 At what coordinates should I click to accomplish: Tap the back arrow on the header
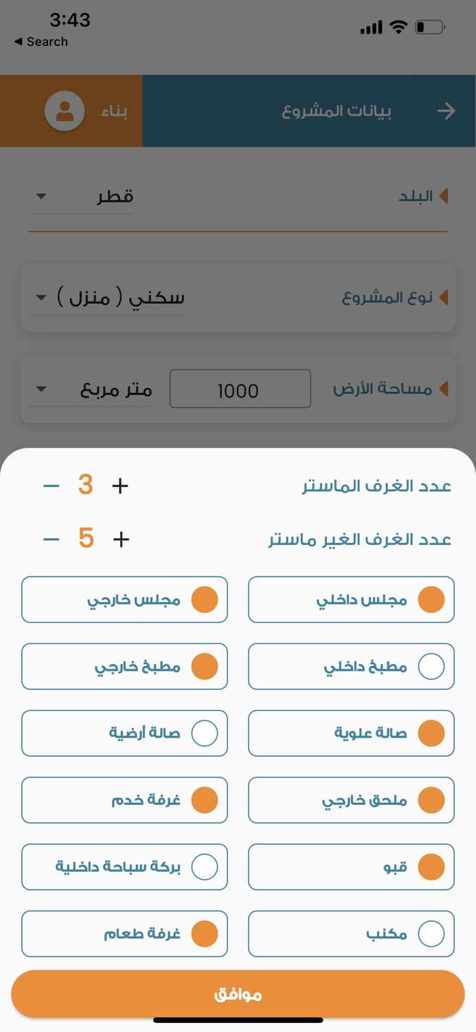446,110
